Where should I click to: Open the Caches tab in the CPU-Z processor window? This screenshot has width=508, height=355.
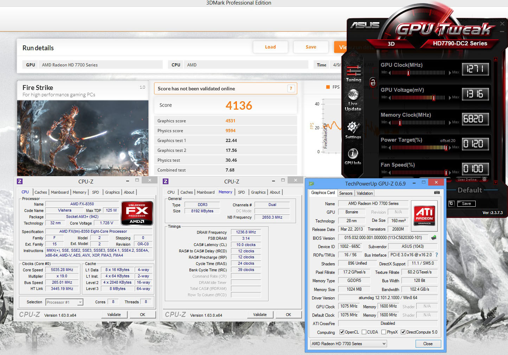point(41,192)
